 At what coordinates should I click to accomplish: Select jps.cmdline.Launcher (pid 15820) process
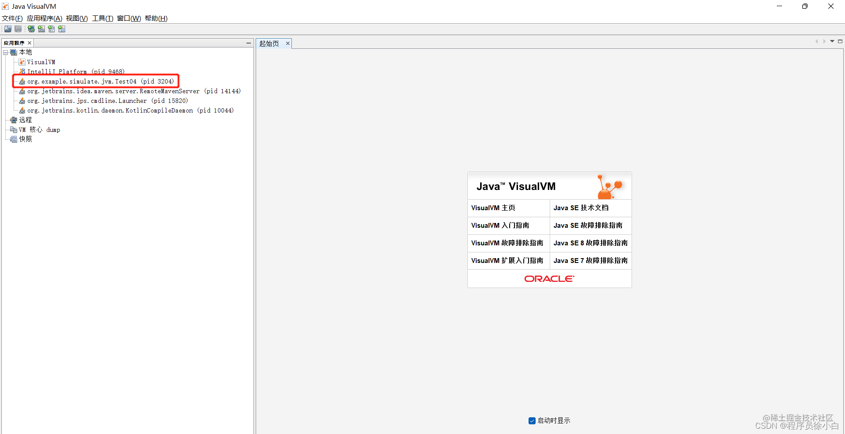tap(108, 101)
